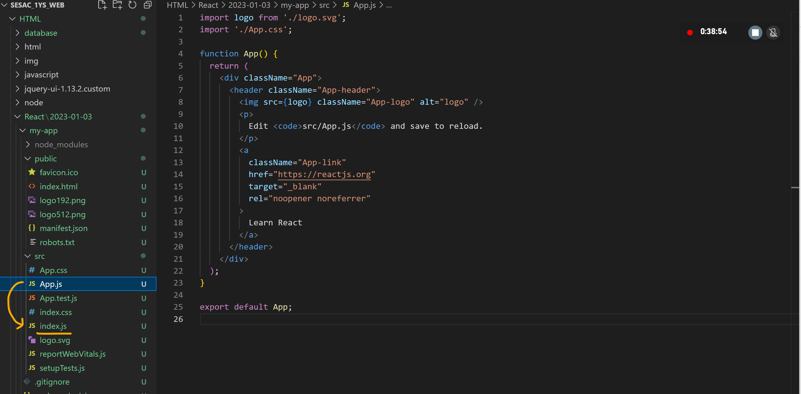Open App.test.js from the src folder
801x394 pixels.
(x=58, y=298)
